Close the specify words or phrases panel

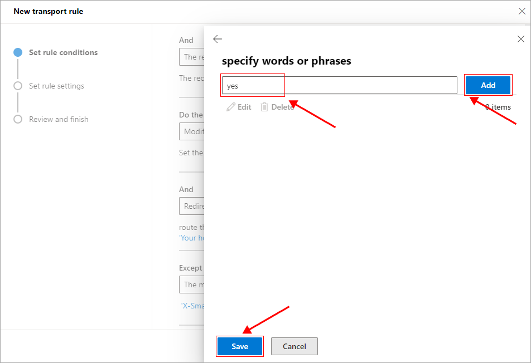click(x=521, y=39)
